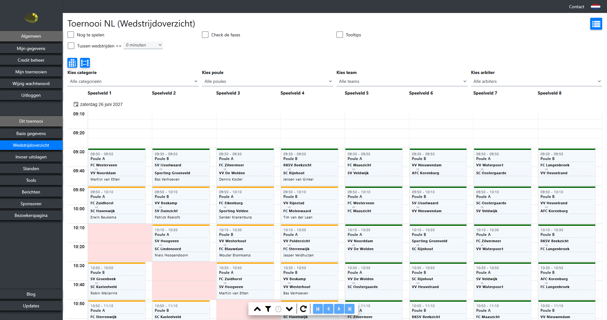Open the Alle teams dropdown
This screenshot has height=320, width=607.
coord(402,81)
